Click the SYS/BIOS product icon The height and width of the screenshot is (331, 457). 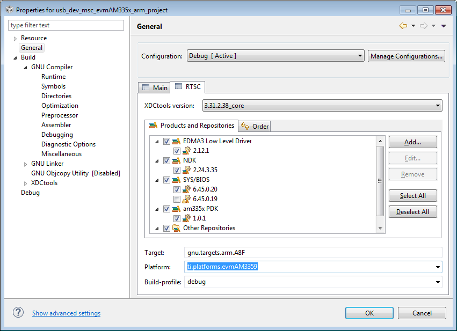[176, 180]
